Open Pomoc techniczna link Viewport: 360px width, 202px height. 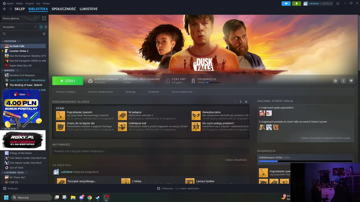(182, 92)
